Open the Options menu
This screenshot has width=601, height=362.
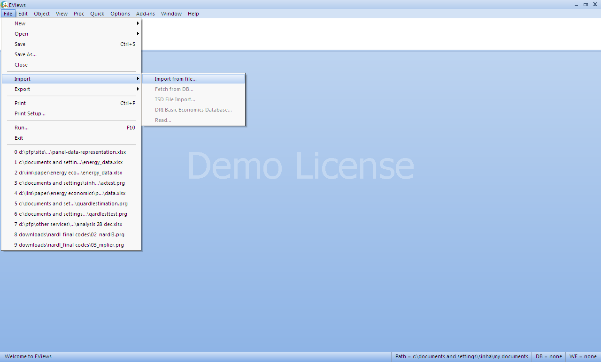[x=120, y=14]
